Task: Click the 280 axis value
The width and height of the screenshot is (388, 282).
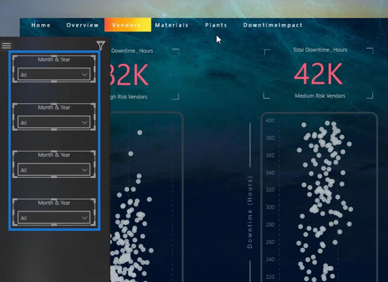Action: click(x=270, y=224)
